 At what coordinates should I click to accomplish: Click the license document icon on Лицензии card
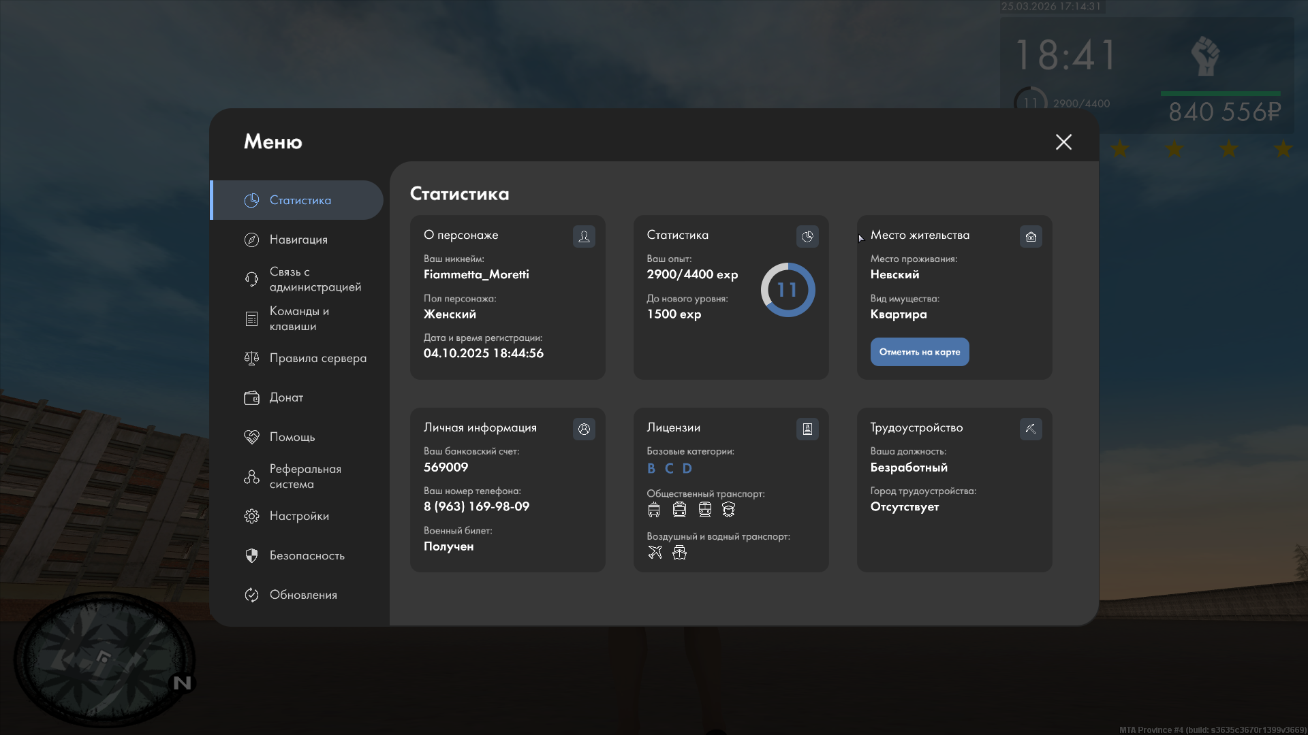pyautogui.click(x=807, y=429)
